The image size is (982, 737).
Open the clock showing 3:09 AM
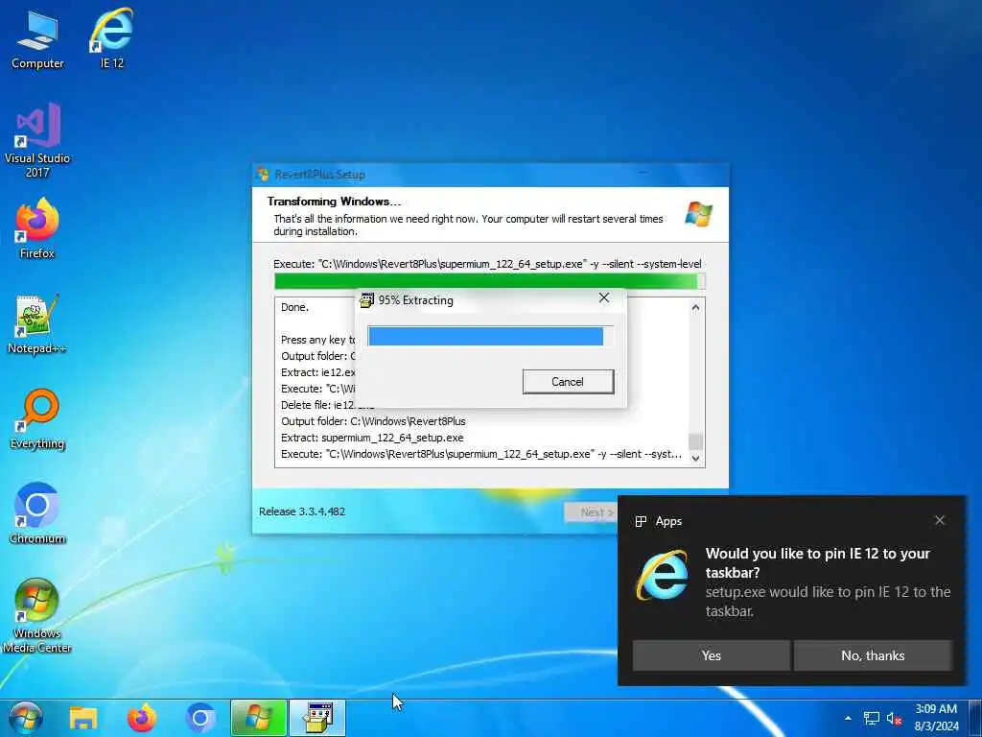click(936, 718)
